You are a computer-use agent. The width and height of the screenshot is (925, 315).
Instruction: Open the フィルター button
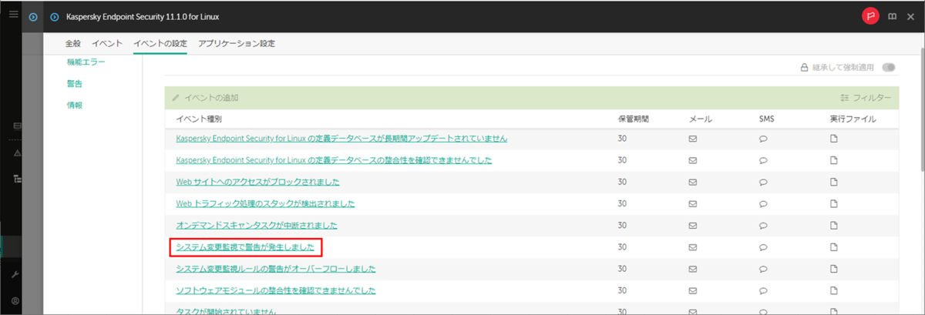(865, 98)
